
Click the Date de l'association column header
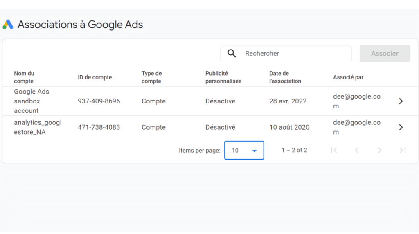[x=285, y=77]
